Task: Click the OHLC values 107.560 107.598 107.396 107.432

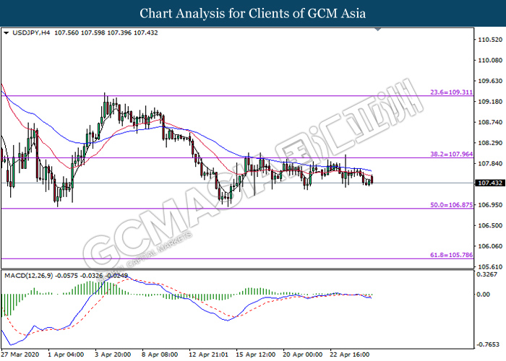Action: coord(106,33)
